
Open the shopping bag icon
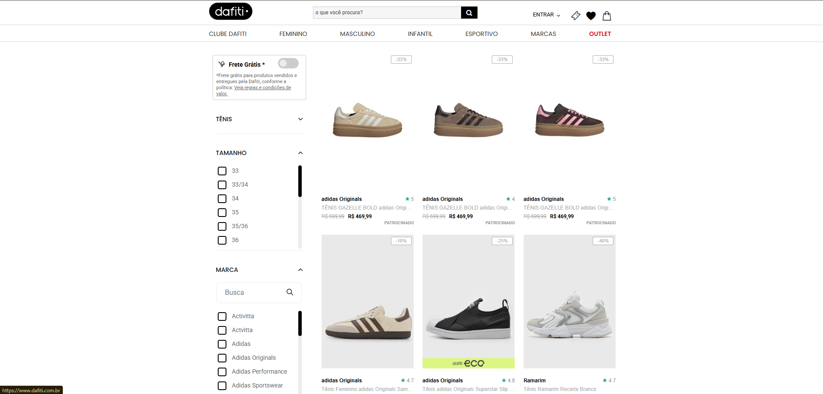[x=607, y=16]
